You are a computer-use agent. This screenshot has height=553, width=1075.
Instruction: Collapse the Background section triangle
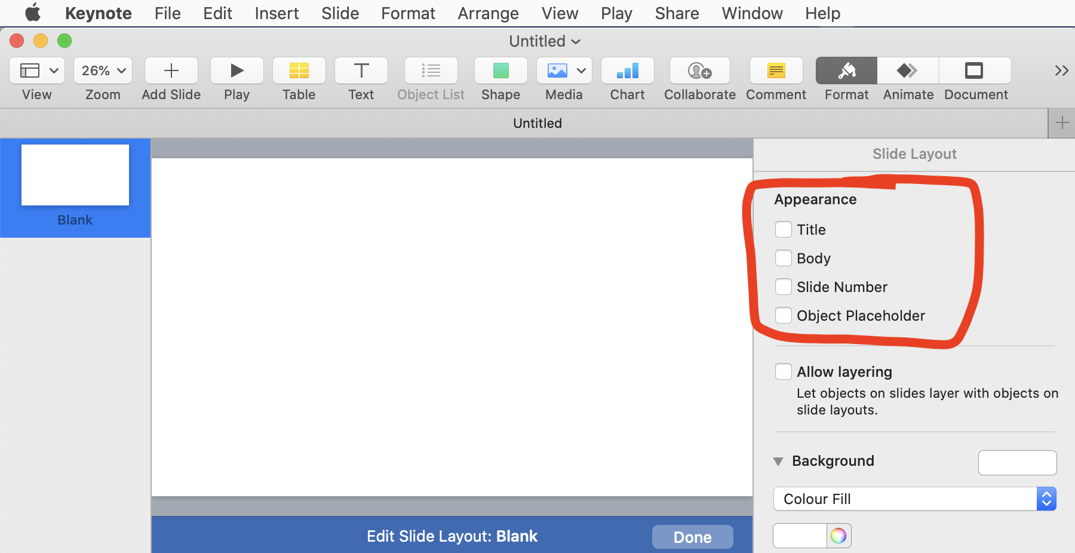[778, 462]
